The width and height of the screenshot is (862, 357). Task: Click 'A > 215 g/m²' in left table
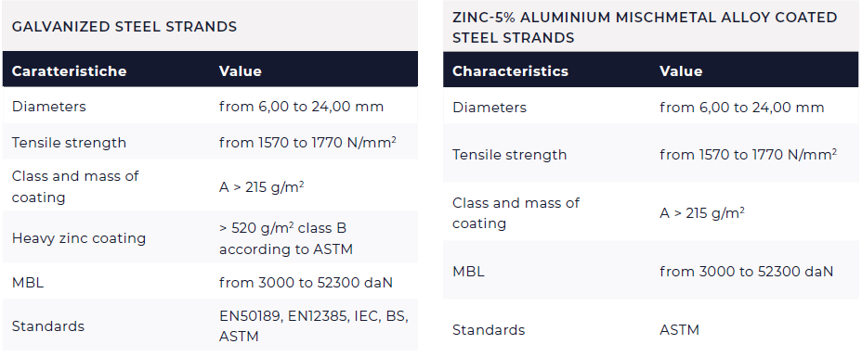(x=262, y=187)
